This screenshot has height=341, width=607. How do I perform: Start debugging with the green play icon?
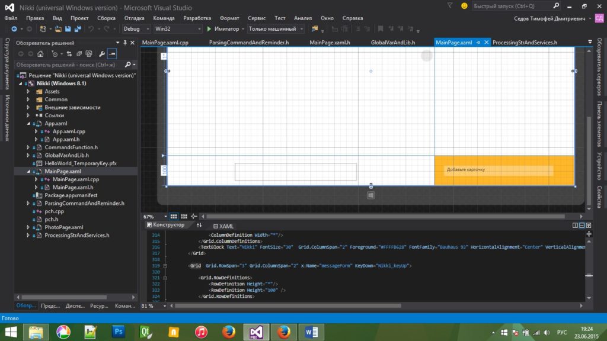coord(209,28)
